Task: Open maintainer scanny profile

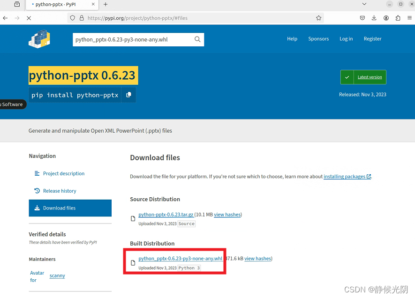Action: point(57,276)
